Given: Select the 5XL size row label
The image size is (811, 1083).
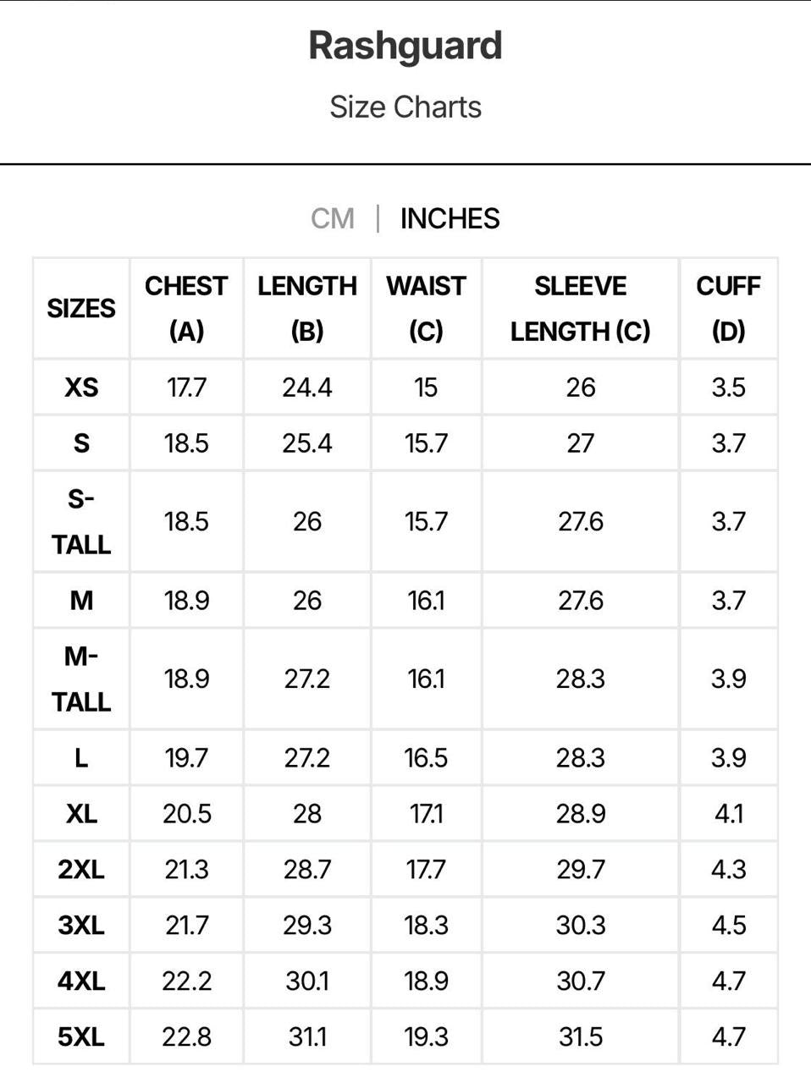Looking at the screenshot, I should (x=81, y=1037).
